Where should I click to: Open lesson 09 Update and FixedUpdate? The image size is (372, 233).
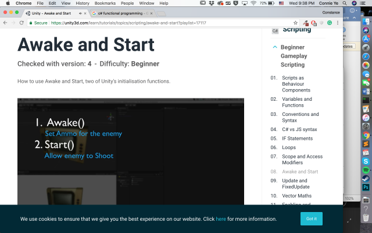[x=296, y=183]
